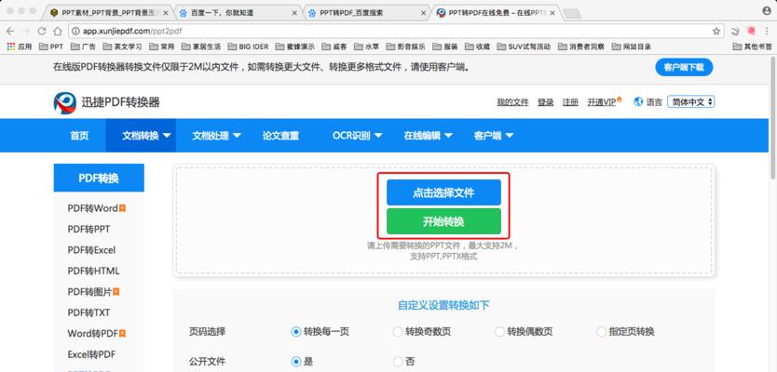Viewport: 777px width, 372px height.
Task: Open the 收藏 bookmark folder
Action: pyautogui.click(x=477, y=46)
